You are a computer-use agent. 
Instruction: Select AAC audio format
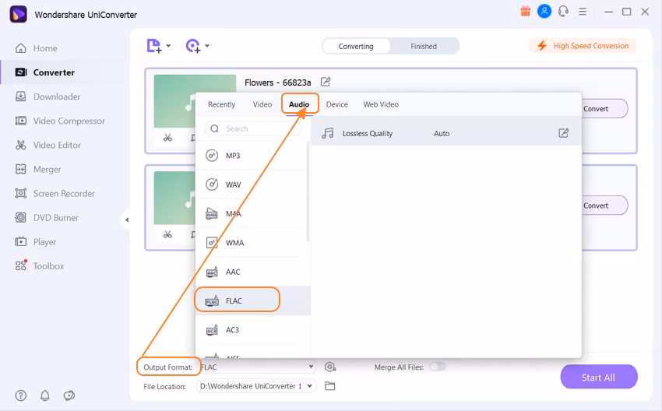(252, 272)
